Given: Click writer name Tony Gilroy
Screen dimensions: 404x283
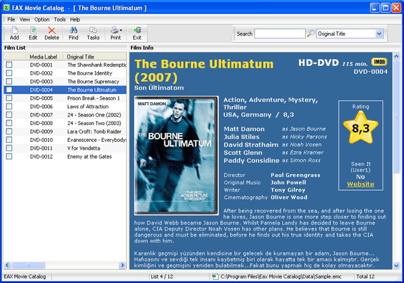Looking at the screenshot, I should pyautogui.click(x=288, y=190).
